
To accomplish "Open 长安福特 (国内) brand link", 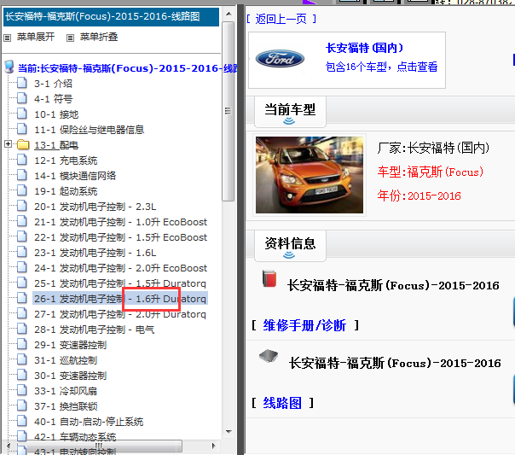I will click(364, 48).
